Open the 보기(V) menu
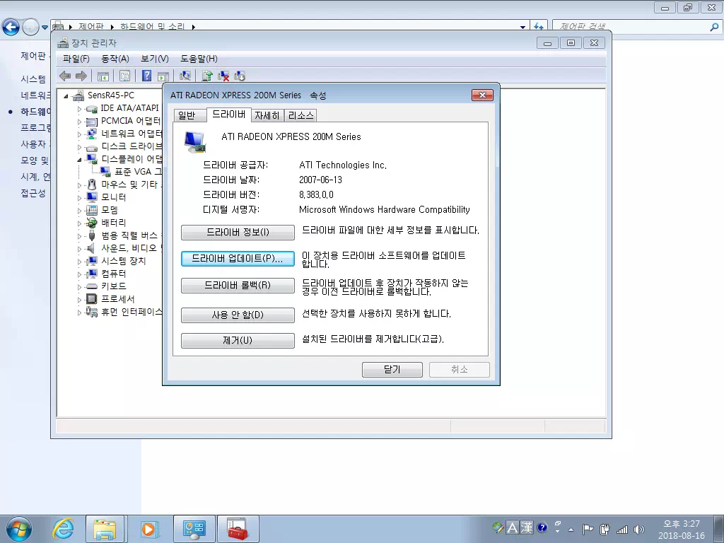This screenshot has height=543, width=724. point(155,59)
